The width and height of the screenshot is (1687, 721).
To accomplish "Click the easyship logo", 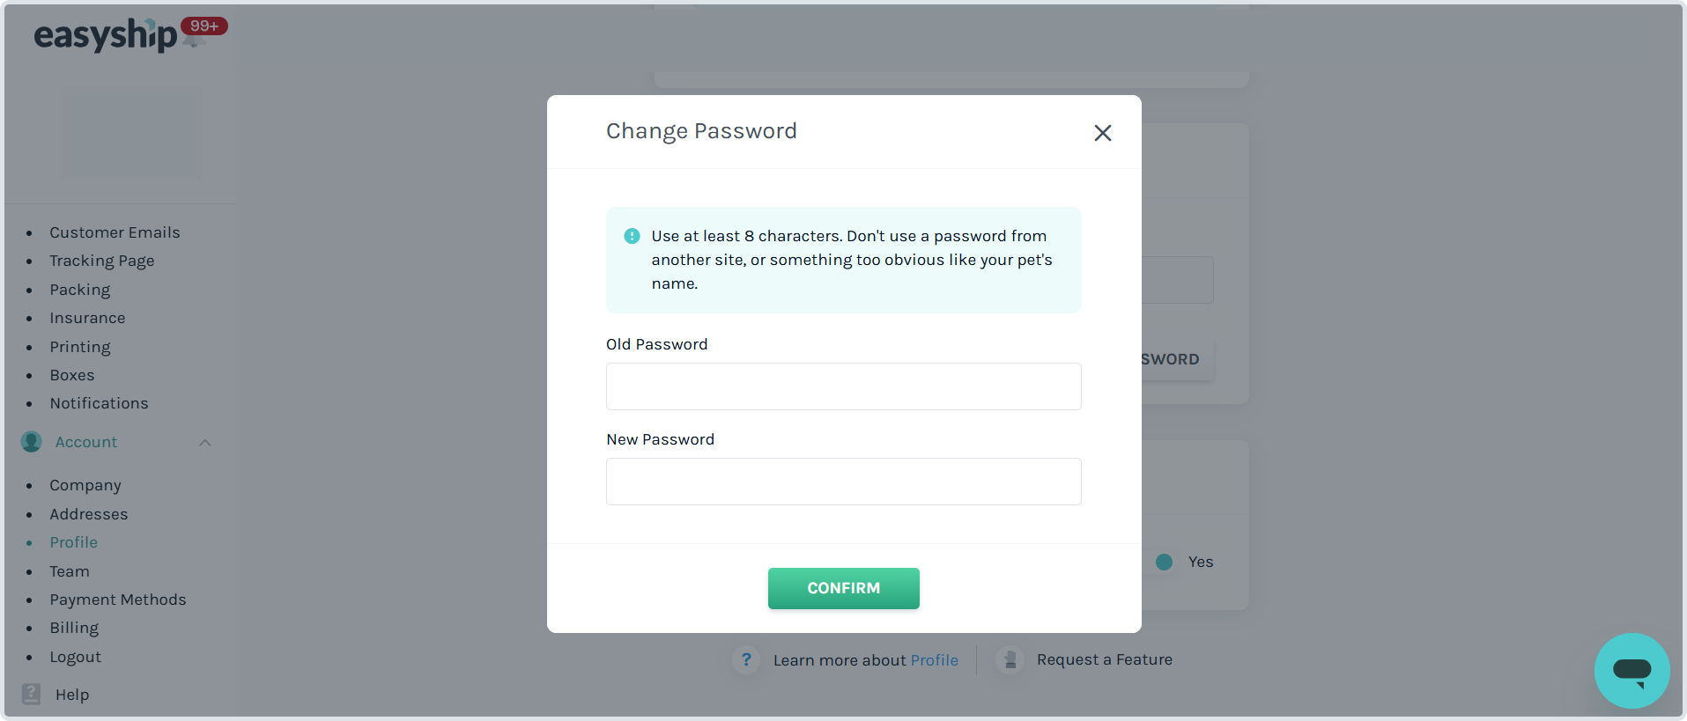I will [105, 35].
